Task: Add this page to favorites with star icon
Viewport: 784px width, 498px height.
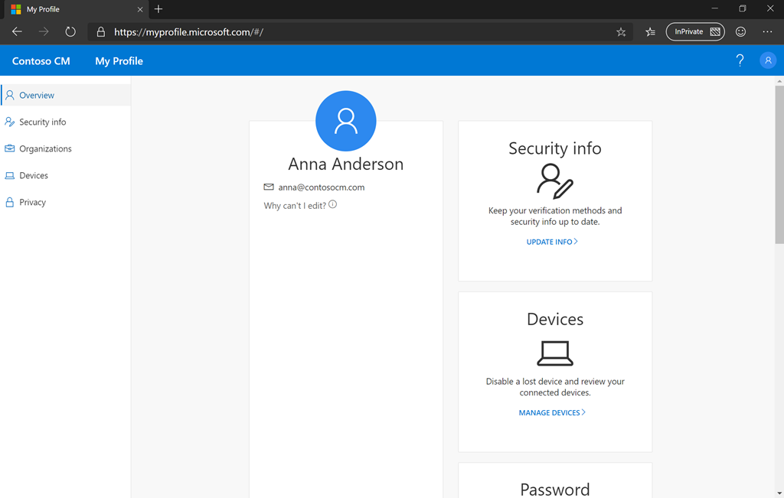Action: coord(621,32)
